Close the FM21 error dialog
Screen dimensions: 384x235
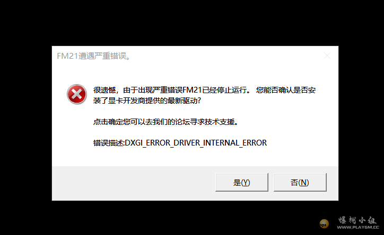click(327, 56)
